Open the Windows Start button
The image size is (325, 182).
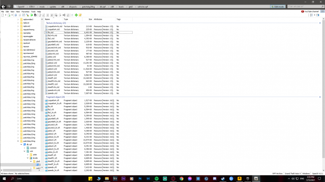click(x=4, y=178)
